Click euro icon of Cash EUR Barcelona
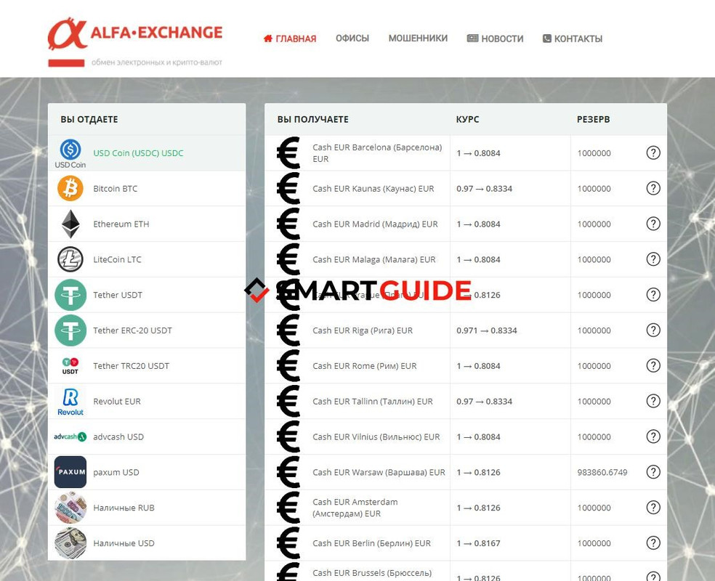The height and width of the screenshot is (581, 715). pyautogui.click(x=288, y=153)
